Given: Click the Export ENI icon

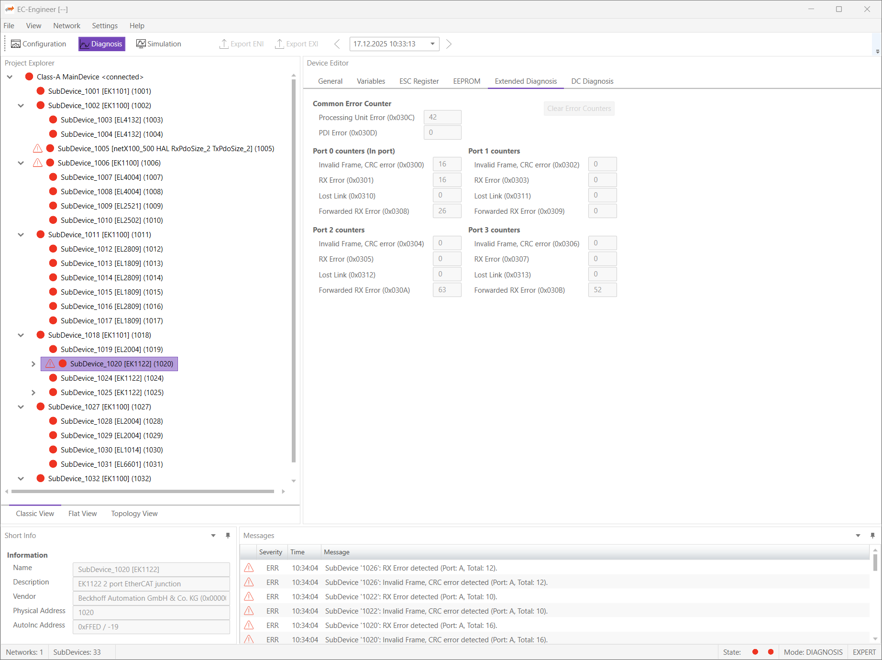Looking at the screenshot, I should pyautogui.click(x=224, y=44).
